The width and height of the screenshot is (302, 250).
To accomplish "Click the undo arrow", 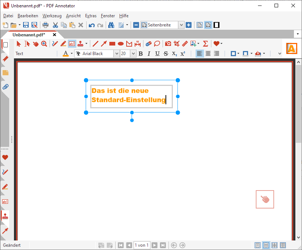I will tap(92, 25).
